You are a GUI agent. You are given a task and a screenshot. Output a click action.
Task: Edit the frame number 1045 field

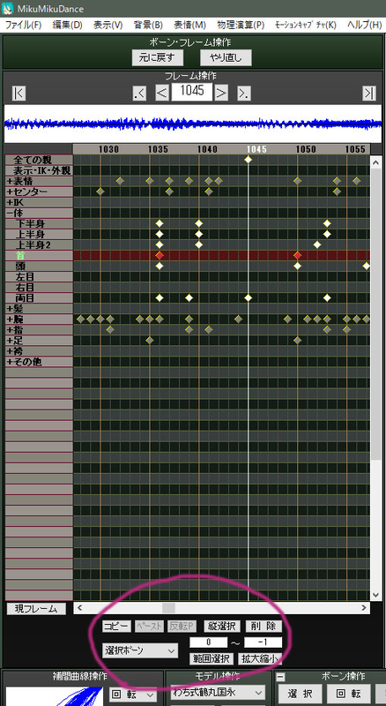(191, 92)
